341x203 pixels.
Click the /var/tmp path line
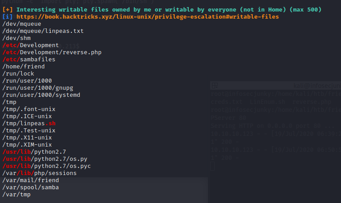pos(16,195)
